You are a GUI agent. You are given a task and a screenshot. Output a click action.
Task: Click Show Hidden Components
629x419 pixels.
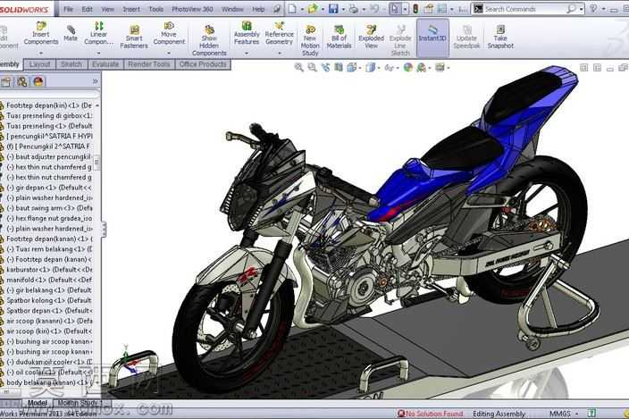coord(209,40)
